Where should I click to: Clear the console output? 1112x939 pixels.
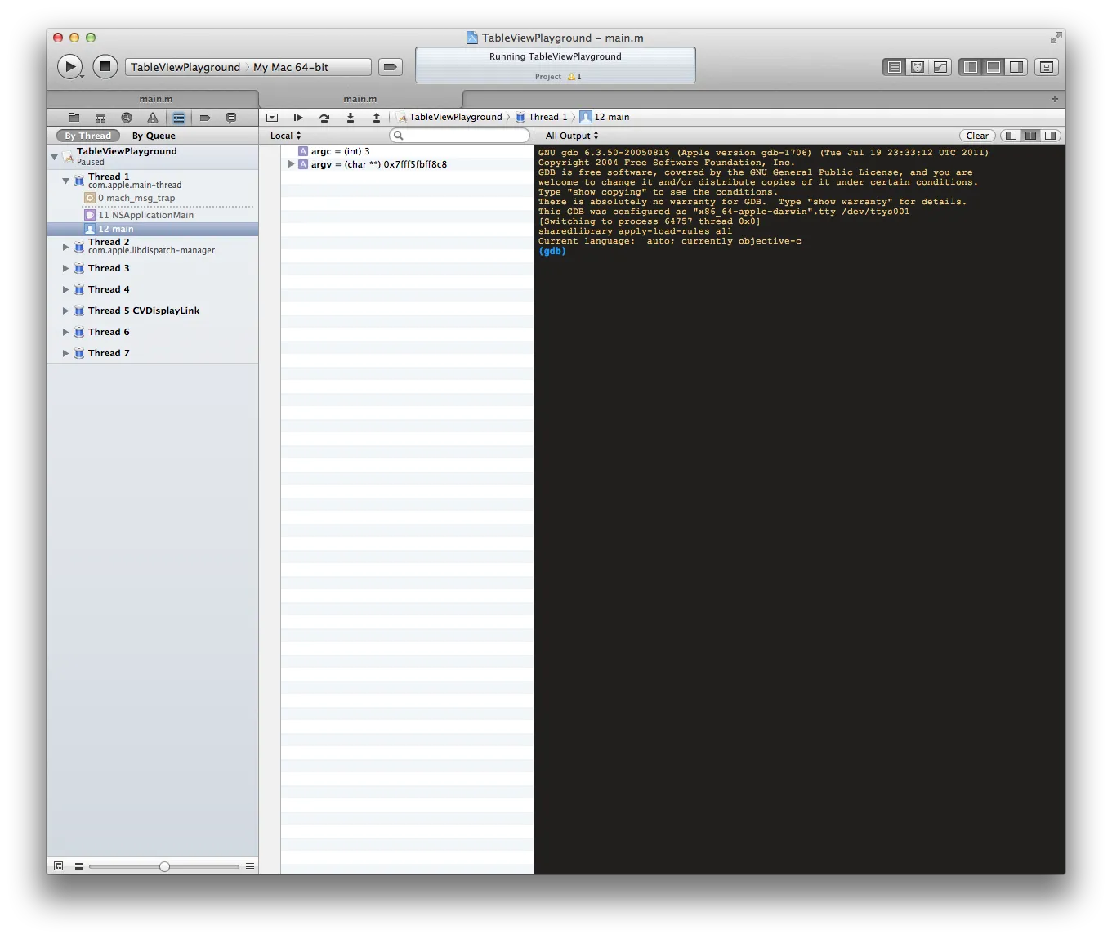click(977, 136)
